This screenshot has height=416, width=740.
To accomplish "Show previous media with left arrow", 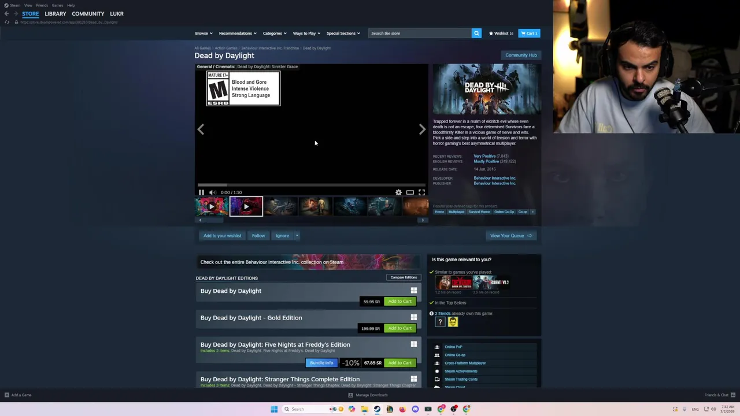I will [x=201, y=129].
